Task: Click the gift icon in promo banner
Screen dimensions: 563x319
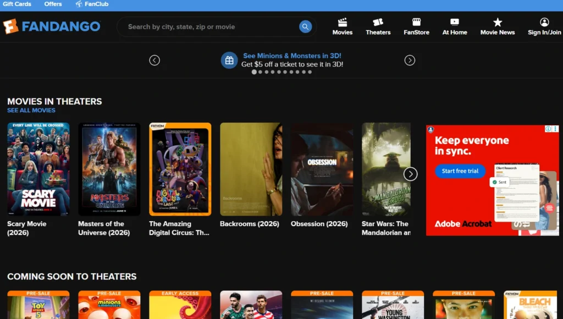Action: (x=229, y=61)
